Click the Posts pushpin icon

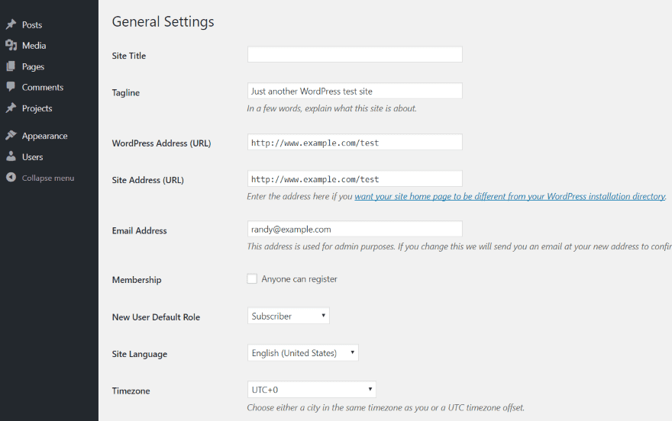[x=11, y=24]
